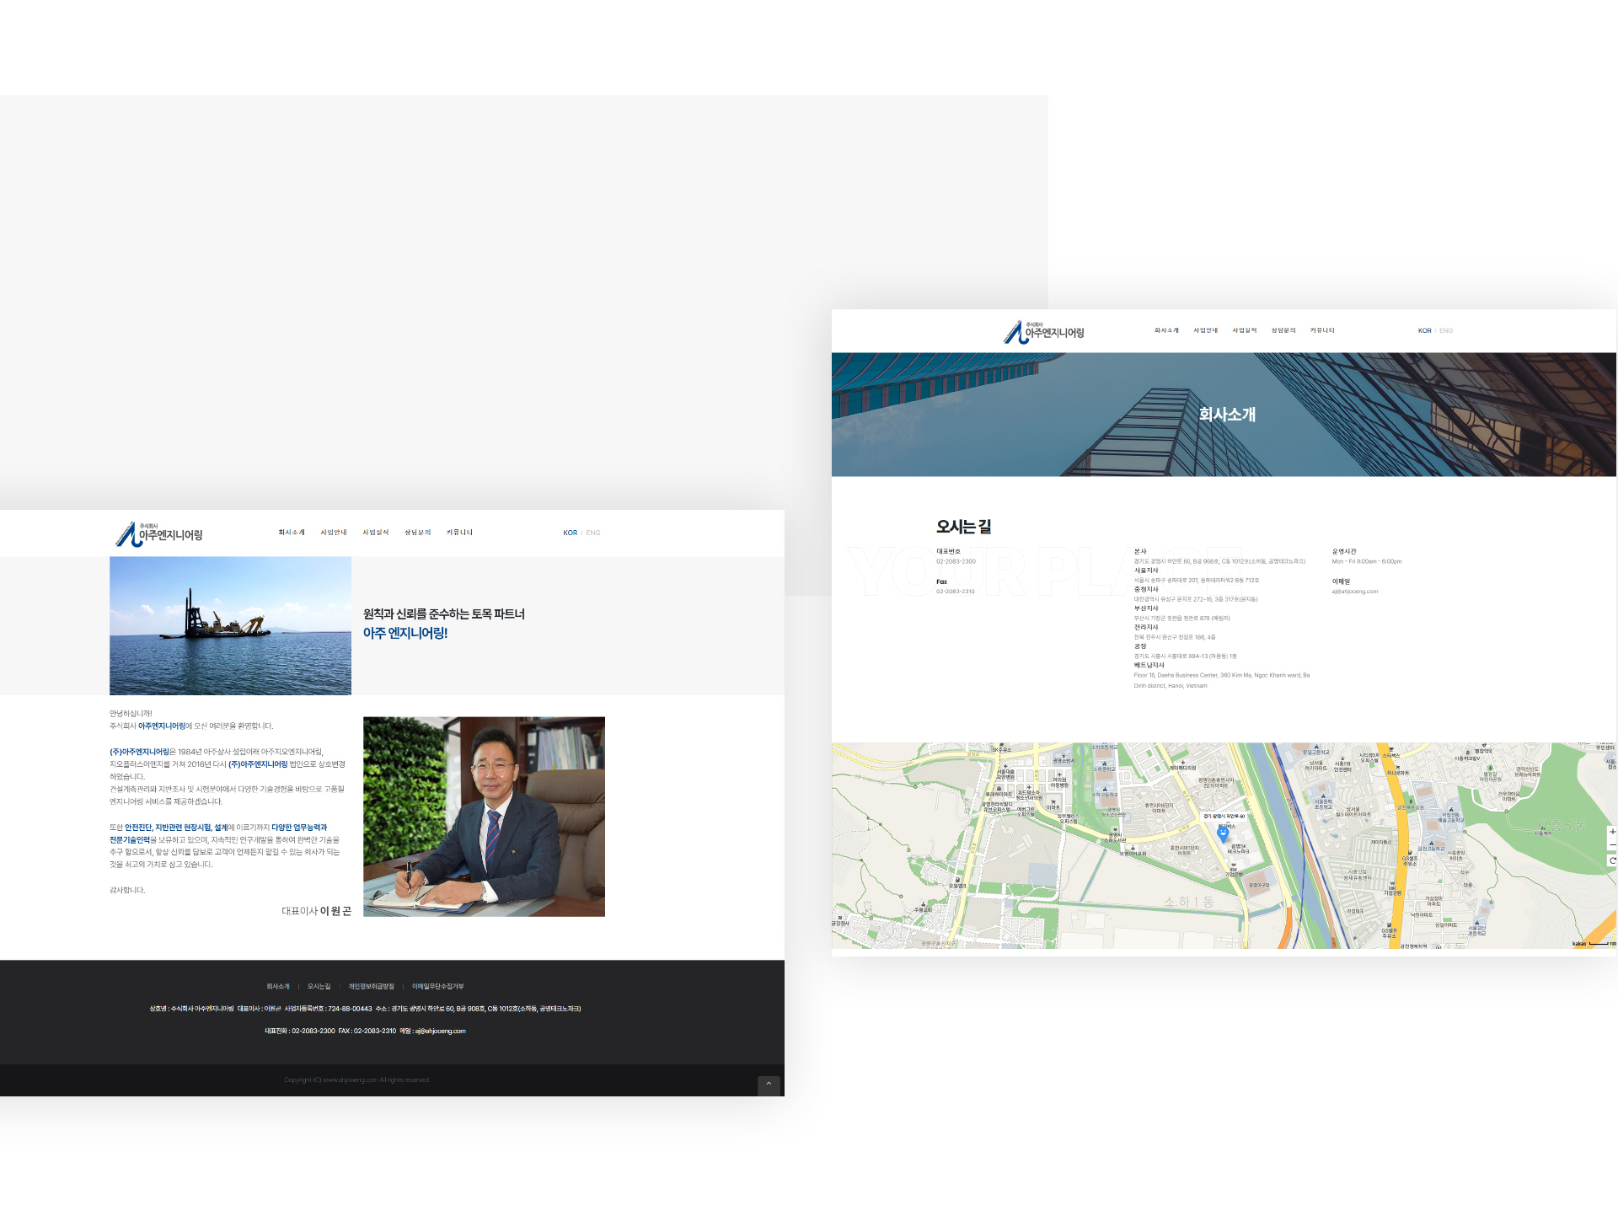Click the 이메일무단수집거부 footer link

(437, 986)
